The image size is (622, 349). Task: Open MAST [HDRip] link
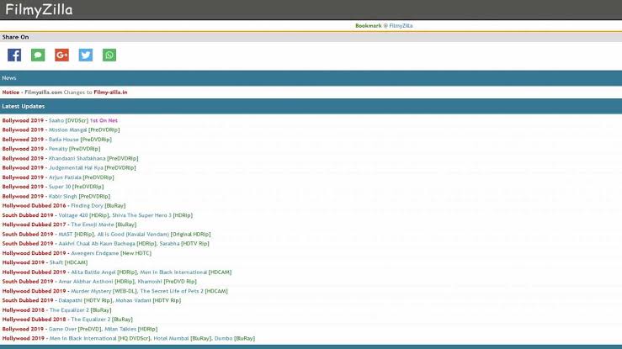[x=76, y=234]
